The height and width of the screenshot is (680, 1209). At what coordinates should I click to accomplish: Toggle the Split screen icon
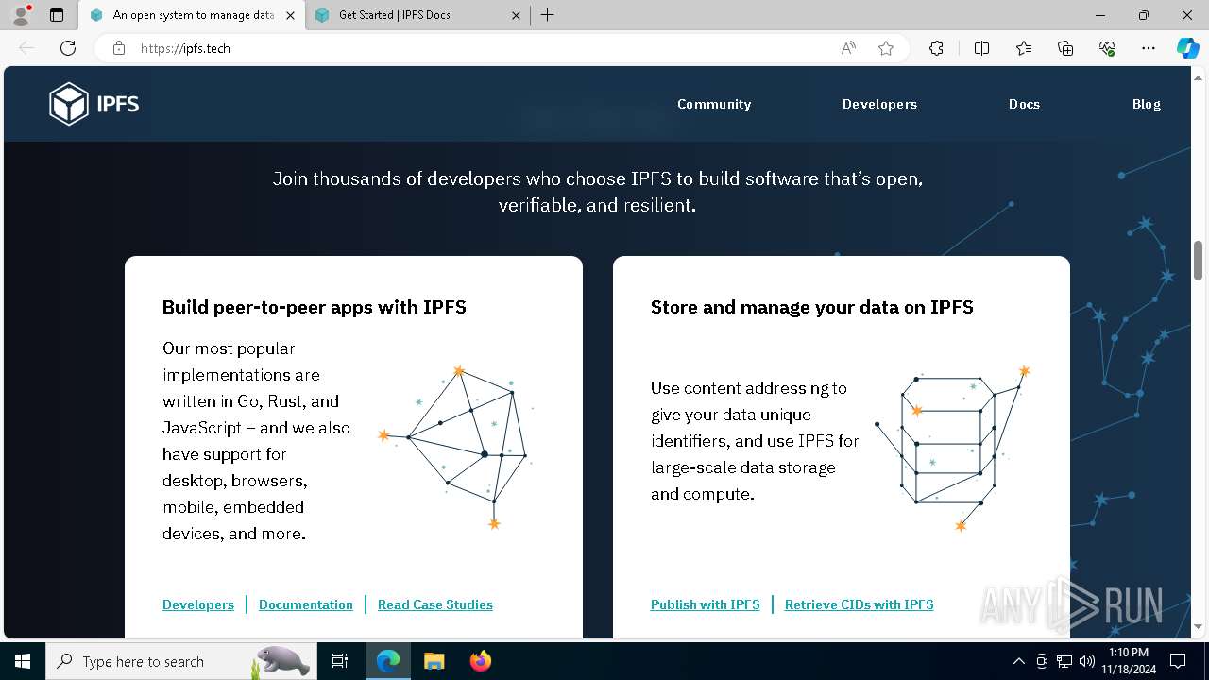(981, 48)
